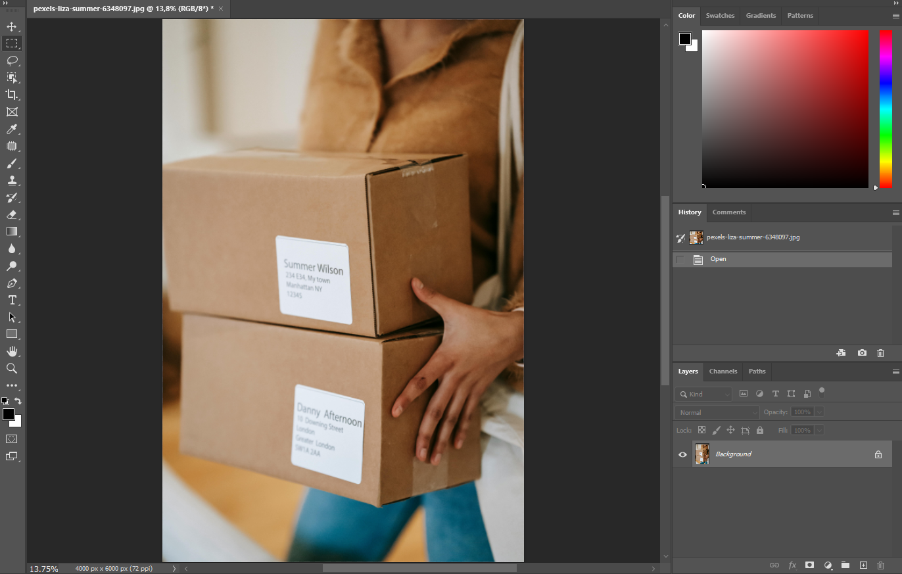Select the Frame tool

(12, 112)
